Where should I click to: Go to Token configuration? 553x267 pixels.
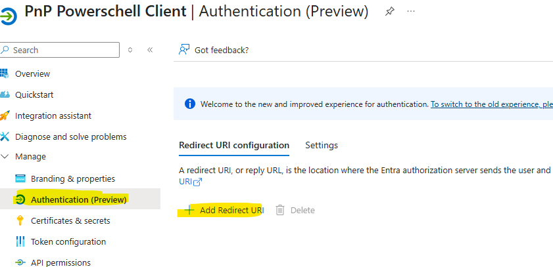pos(68,241)
